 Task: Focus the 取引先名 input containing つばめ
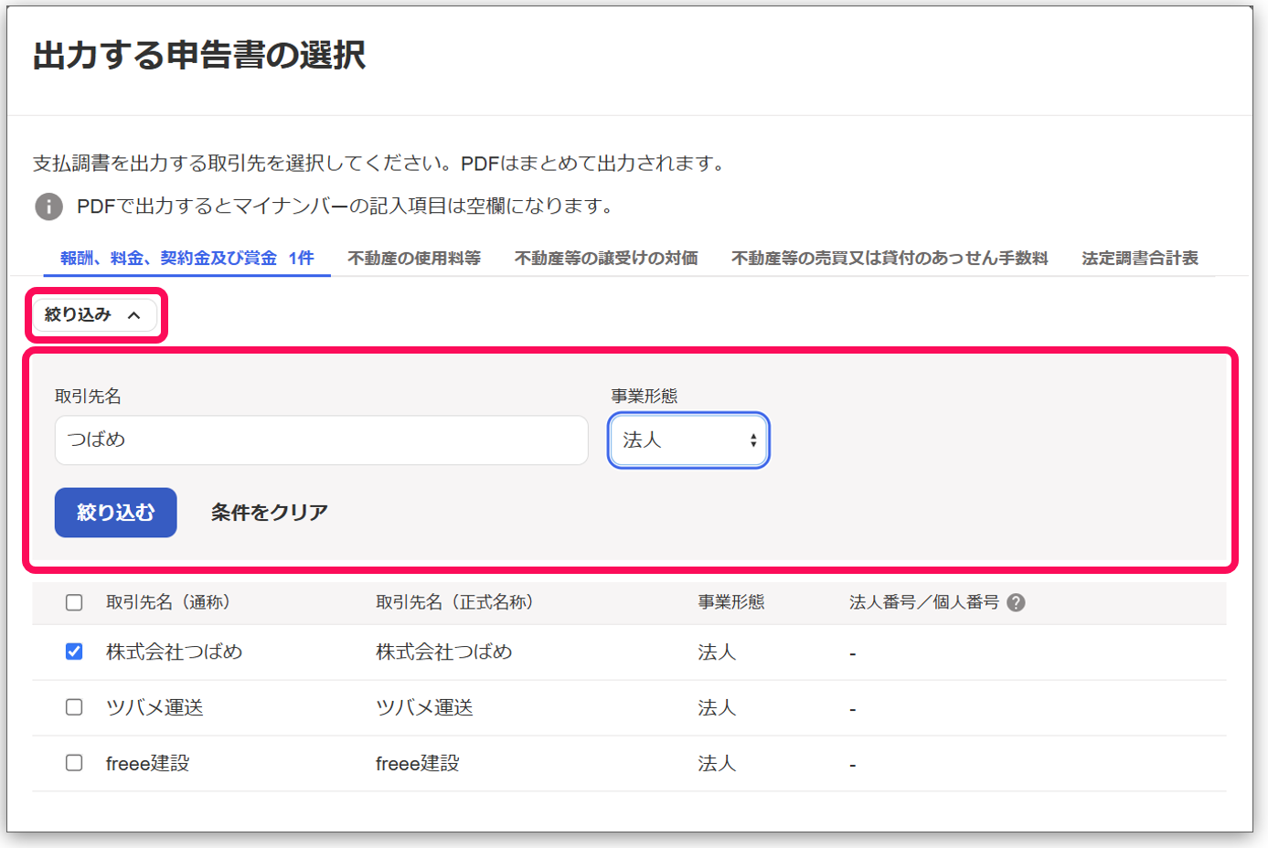point(322,440)
